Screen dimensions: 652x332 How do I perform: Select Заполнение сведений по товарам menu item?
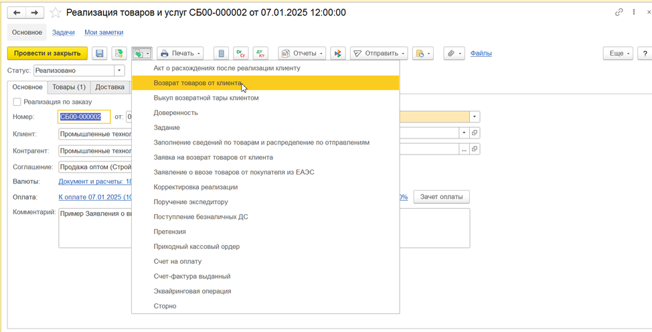(265, 143)
